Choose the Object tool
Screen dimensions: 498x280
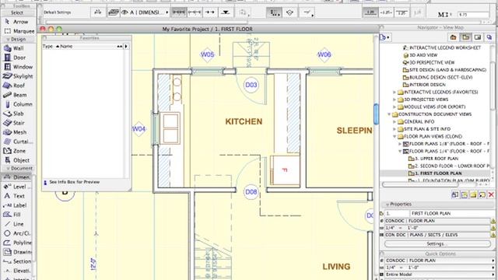[18, 160]
